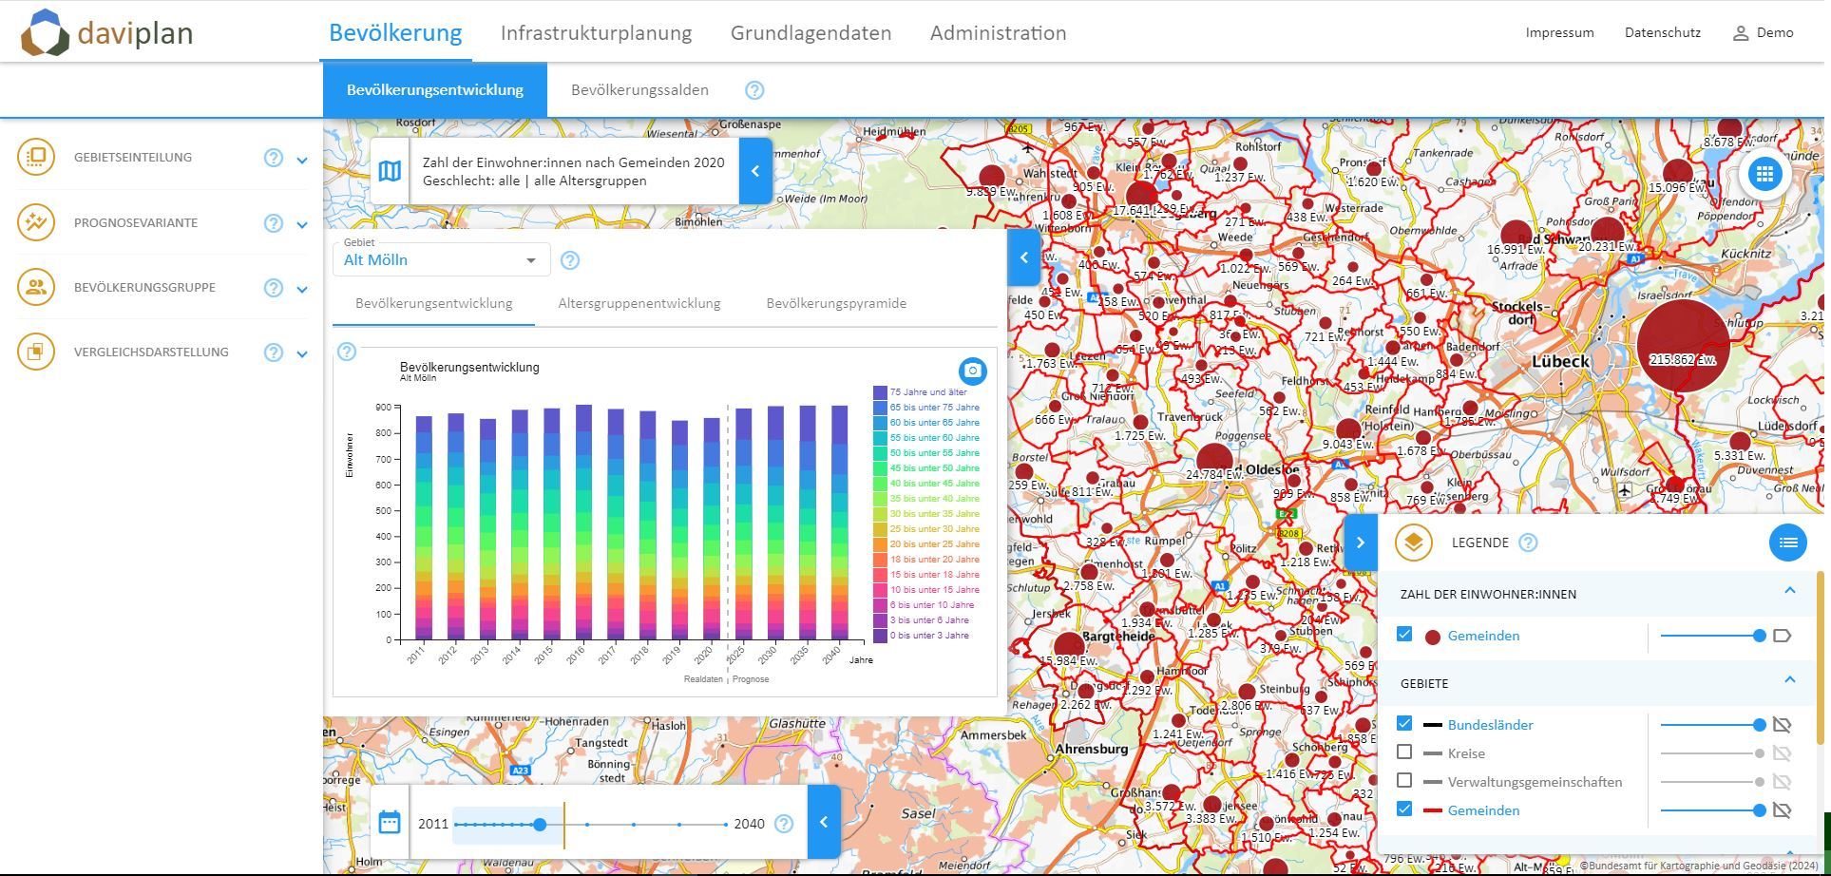Click the calendar icon by year slider
This screenshot has height=876, width=1831.
pyautogui.click(x=390, y=823)
